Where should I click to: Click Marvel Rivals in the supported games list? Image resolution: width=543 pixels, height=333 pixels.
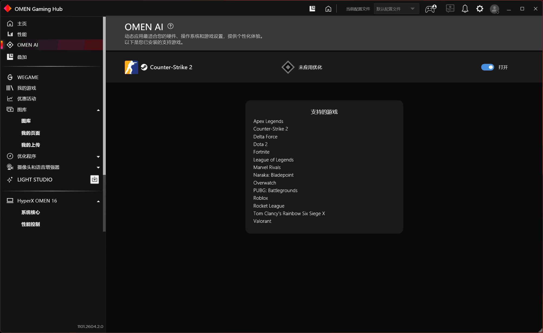pyautogui.click(x=267, y=167)
